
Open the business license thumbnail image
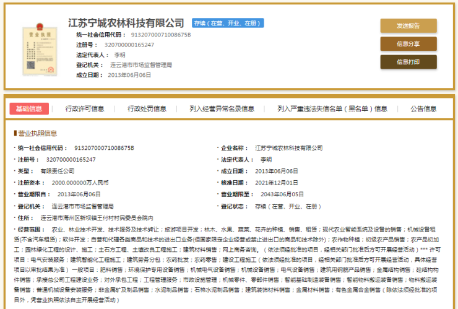[x=37, y=50]
